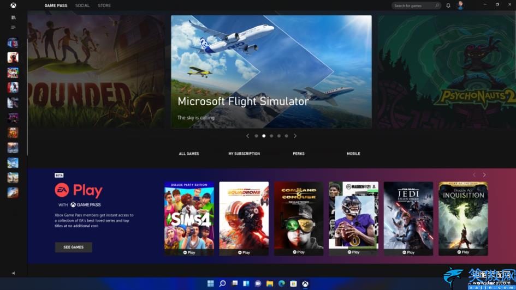
Task: Select the third carousel dot
Action: click(271, 136)
